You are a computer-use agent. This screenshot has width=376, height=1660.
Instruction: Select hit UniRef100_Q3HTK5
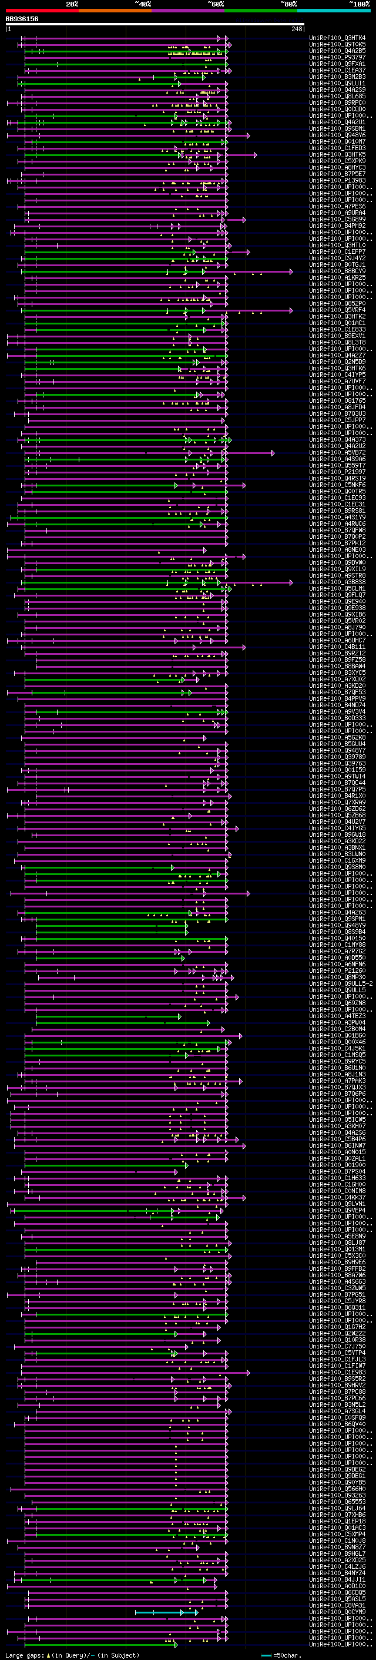click(337, 155)
